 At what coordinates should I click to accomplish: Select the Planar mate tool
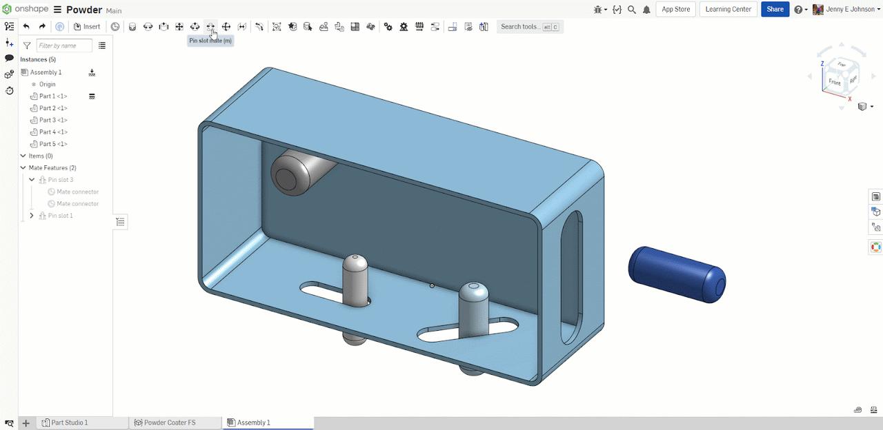click(x=179, y=26)
